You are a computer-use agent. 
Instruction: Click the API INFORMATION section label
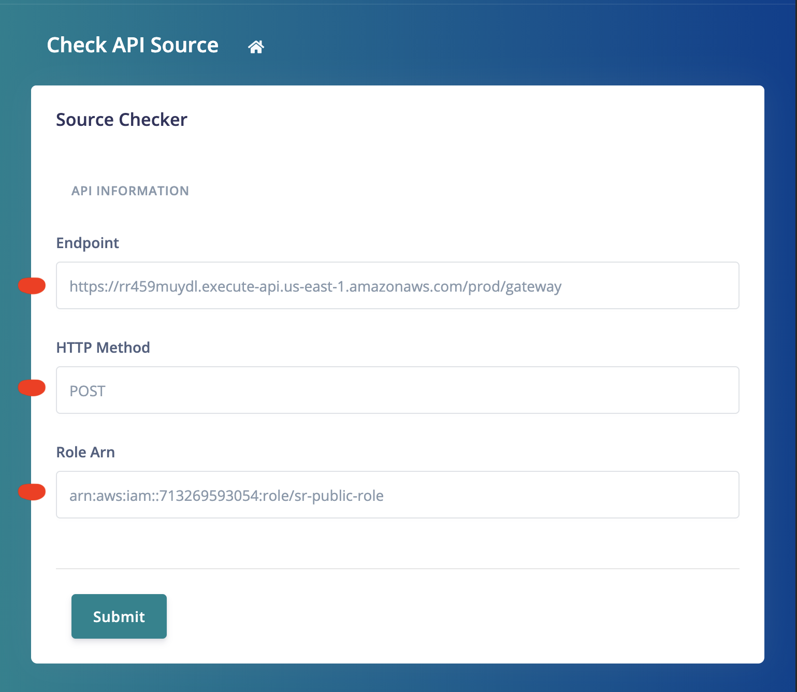tap(130, 191)
